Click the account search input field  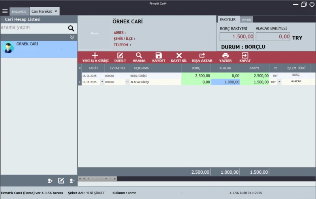34,28
